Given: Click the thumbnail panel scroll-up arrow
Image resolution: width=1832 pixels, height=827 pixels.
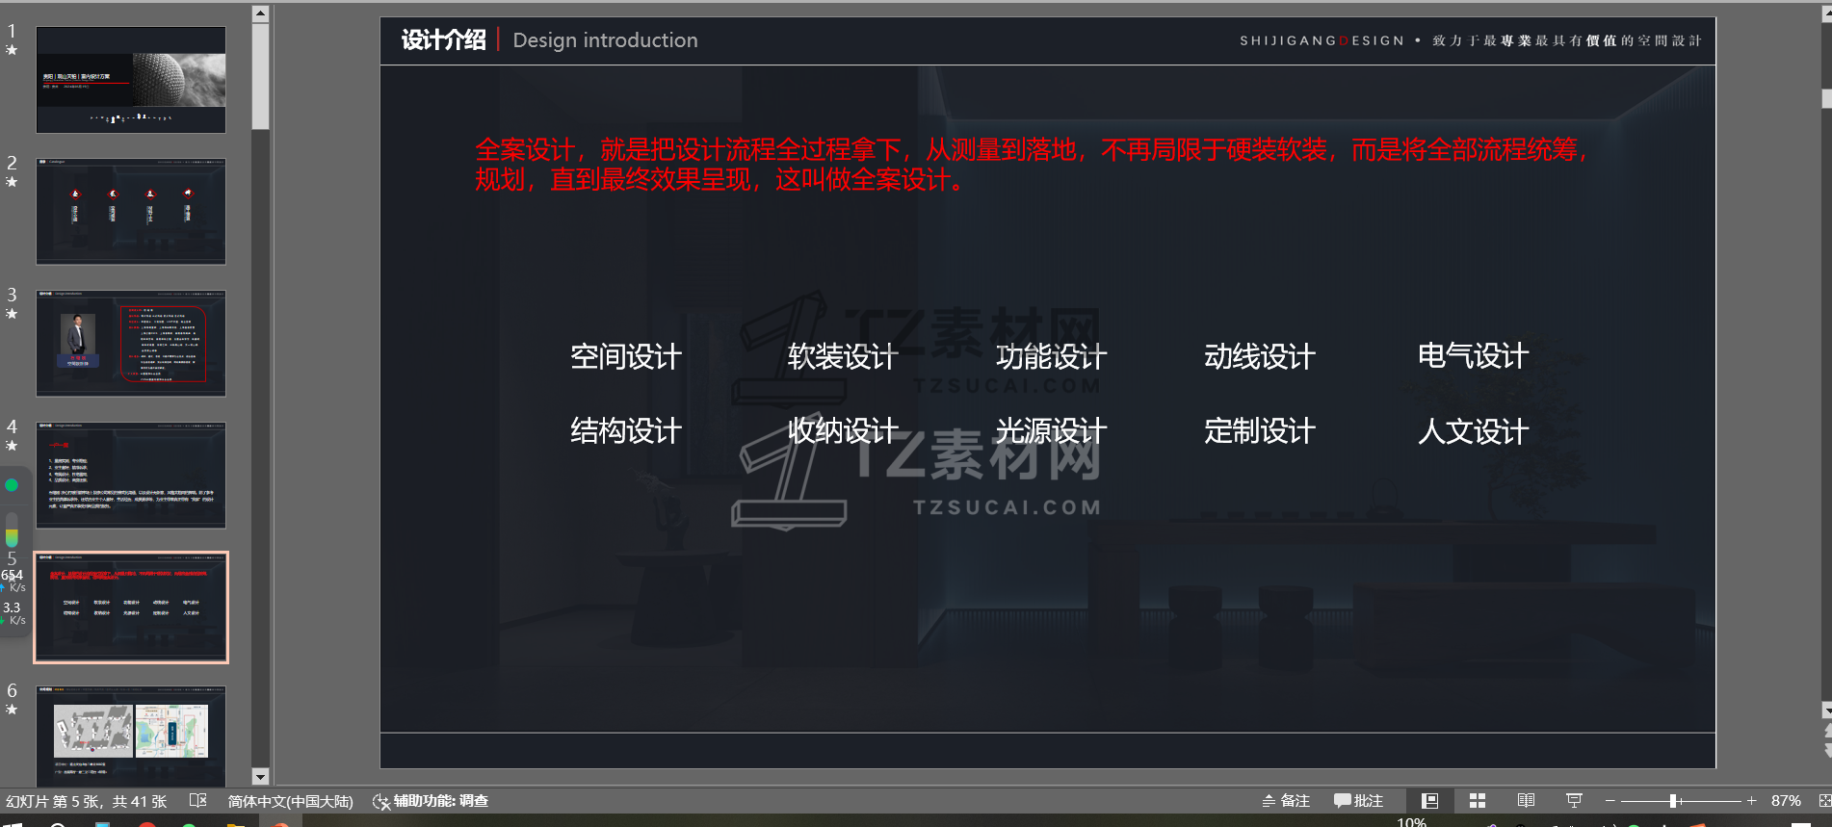Looking at the screenshot, I should [x=260, y=13].
